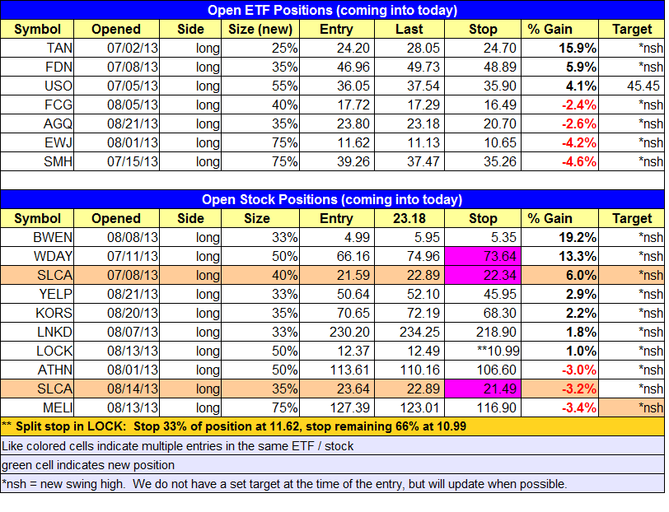Image resolution: width=669 pixels, height=512 pixels.
Task: Click the WDAY symbol cell
Action: point(37,256)
